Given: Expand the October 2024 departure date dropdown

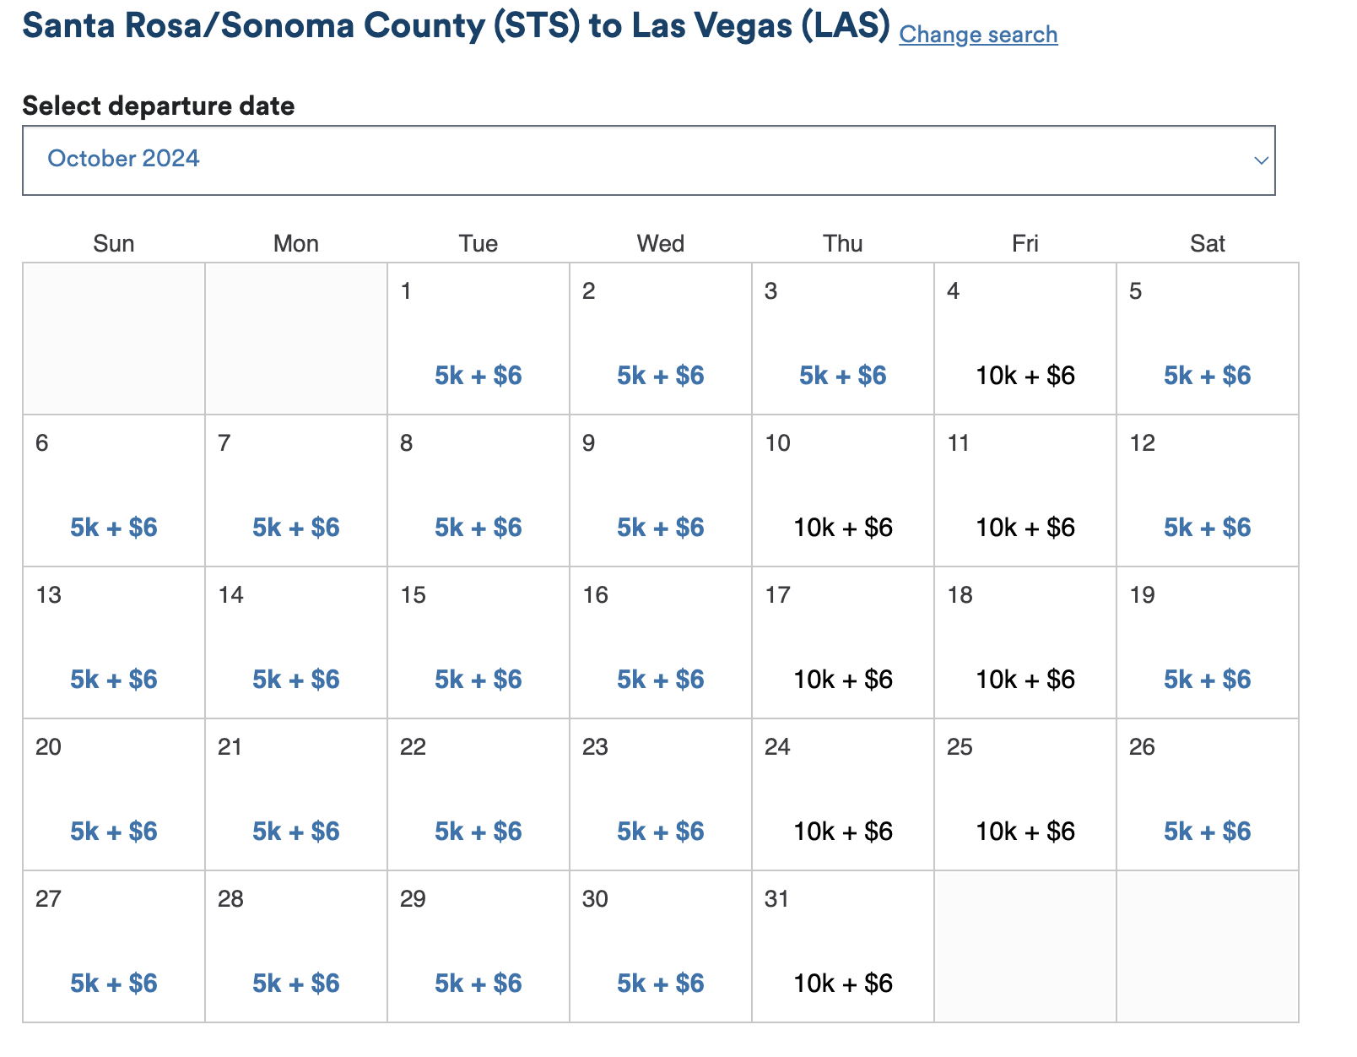Looking at the screenshot, I should [x=648, y=160].
